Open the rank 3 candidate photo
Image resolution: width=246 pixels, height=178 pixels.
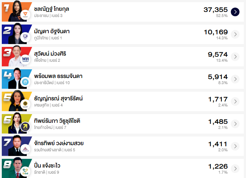pyautogui.click(x=15, y=56)
